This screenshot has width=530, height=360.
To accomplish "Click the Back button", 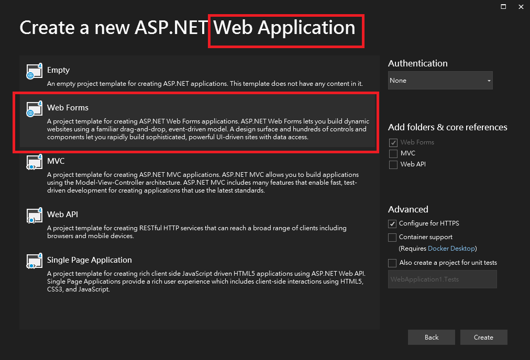I will click(432, 337).
